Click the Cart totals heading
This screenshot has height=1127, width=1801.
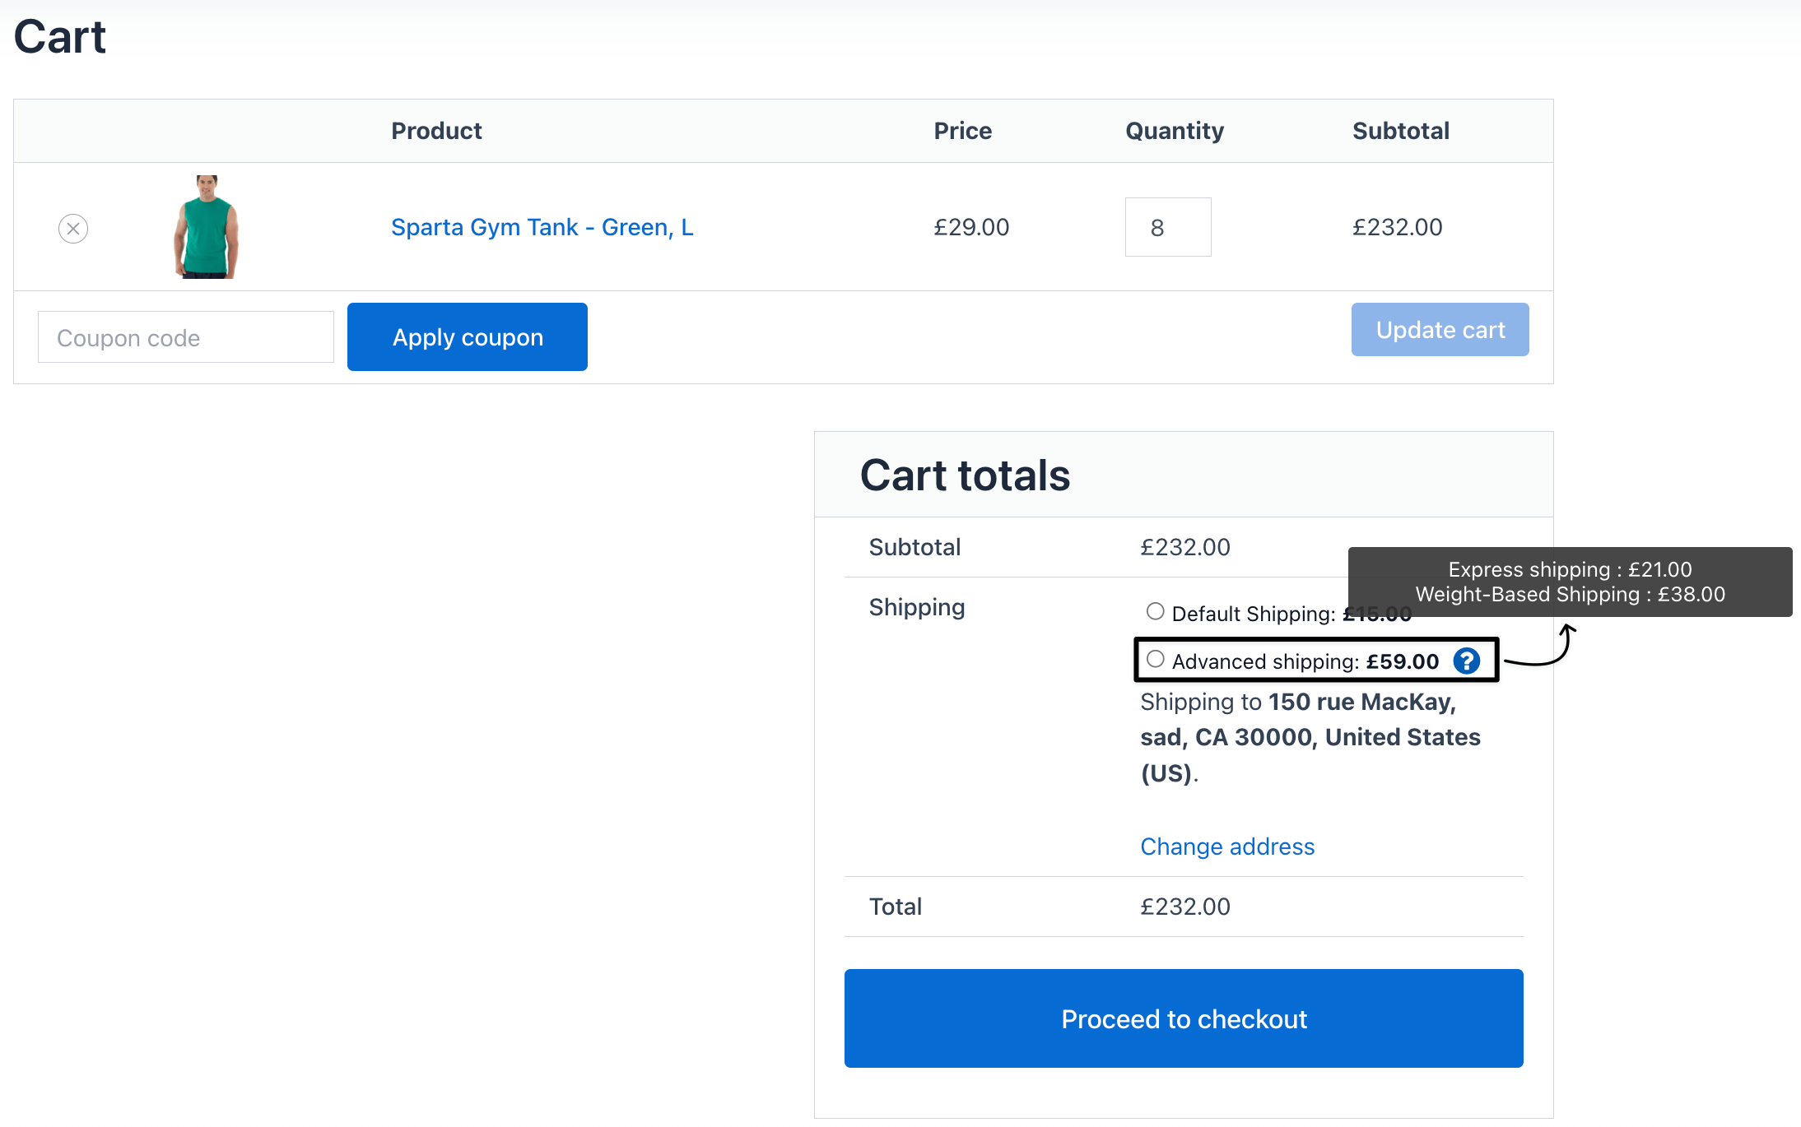tap(965, 475)
